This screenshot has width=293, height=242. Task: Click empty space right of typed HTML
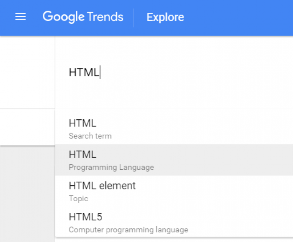[196, 72]
